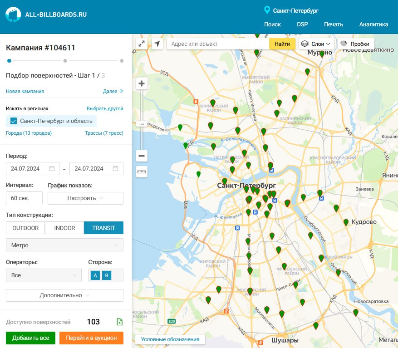
Task: Open the Метро transit type dropdown
Action: tap(65, 245)
